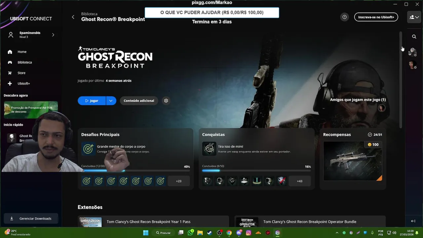Click the Operator Pack thumbnail image
423x238 pixels.
[x=247, y=222]
